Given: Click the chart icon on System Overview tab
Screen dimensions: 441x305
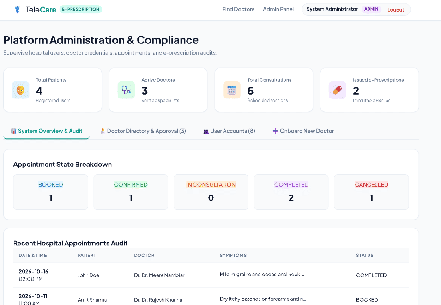Looking at the screenshot, I should click(x=13, y=131).
